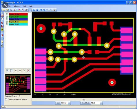137x109 pixels.
Task: Click the printer icon in toolbar
Action: tap(11, 10)
